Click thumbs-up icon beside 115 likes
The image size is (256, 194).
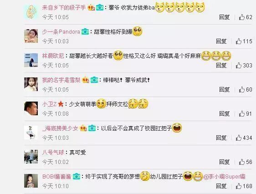(239, 41)
